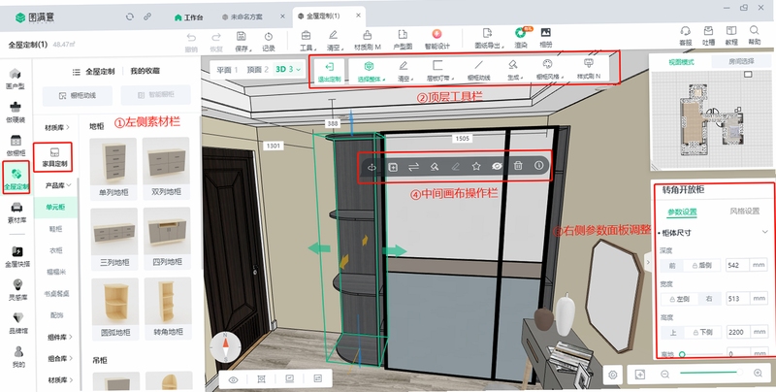Open the 品牌馆 sidebar item
Image resolution: width=776 pixels, height=392 pixels.
18,322
